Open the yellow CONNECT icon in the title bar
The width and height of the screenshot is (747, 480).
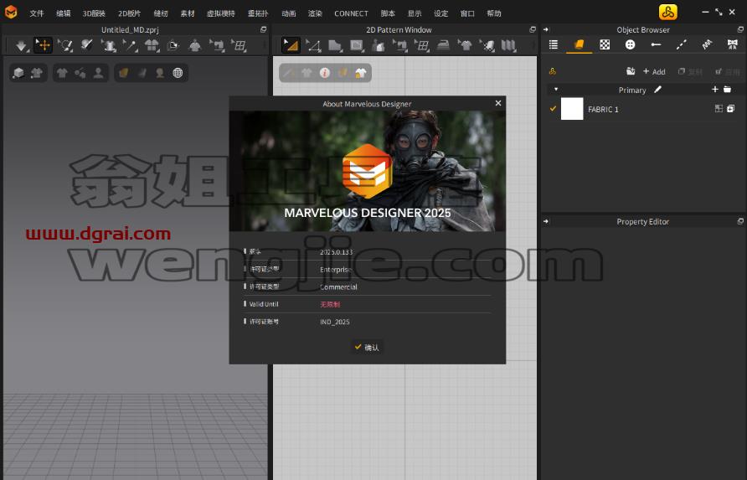[668, 13]
